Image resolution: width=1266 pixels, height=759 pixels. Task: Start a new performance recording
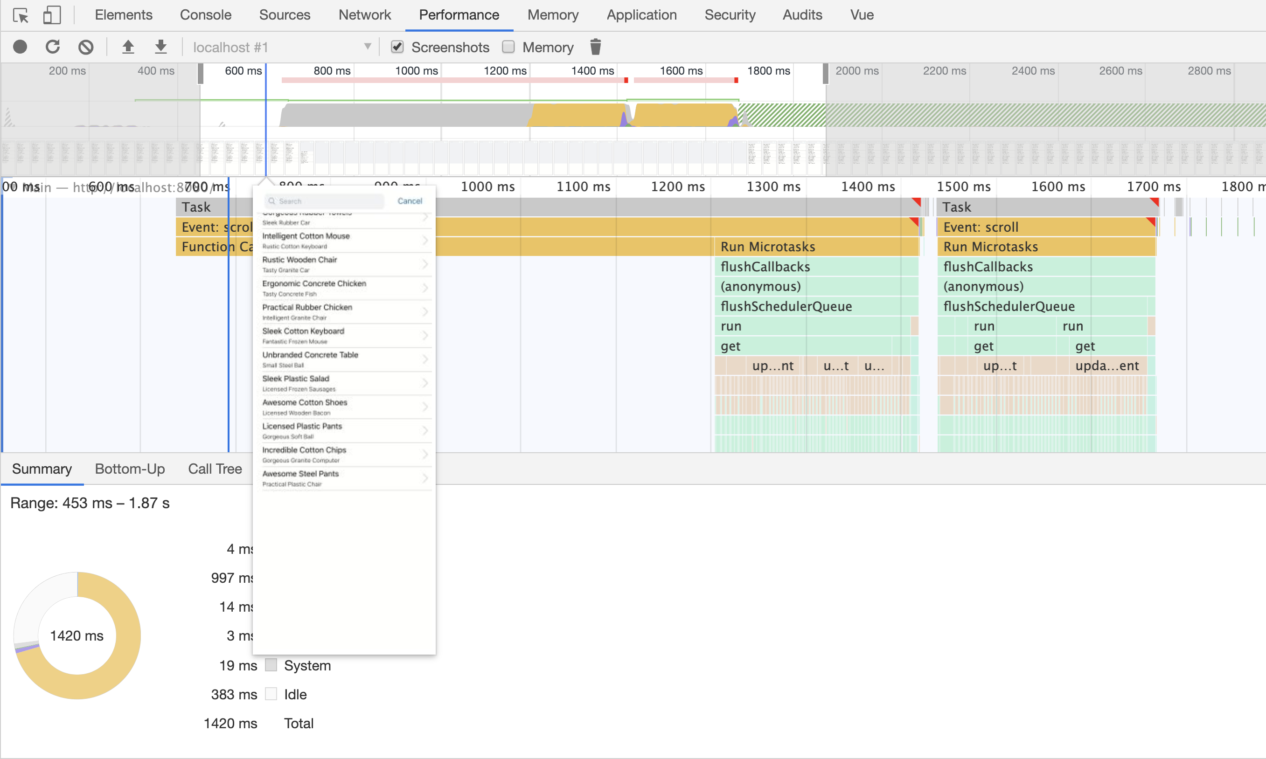(x=21, y=47)
